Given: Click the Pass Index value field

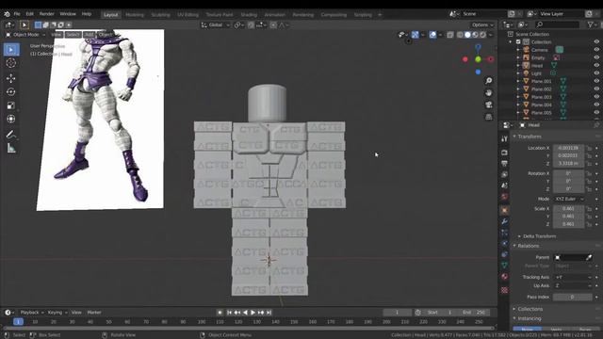Looking at the screenshot, I should (x=573, y=298).
